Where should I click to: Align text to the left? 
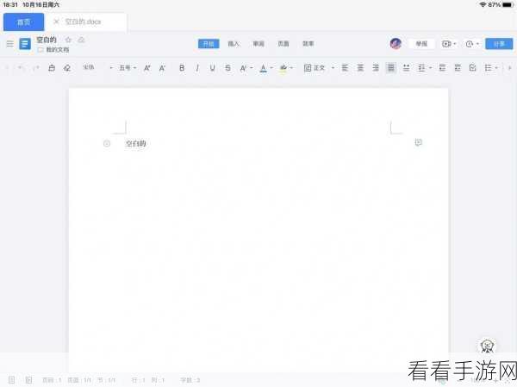click(345, 68)
